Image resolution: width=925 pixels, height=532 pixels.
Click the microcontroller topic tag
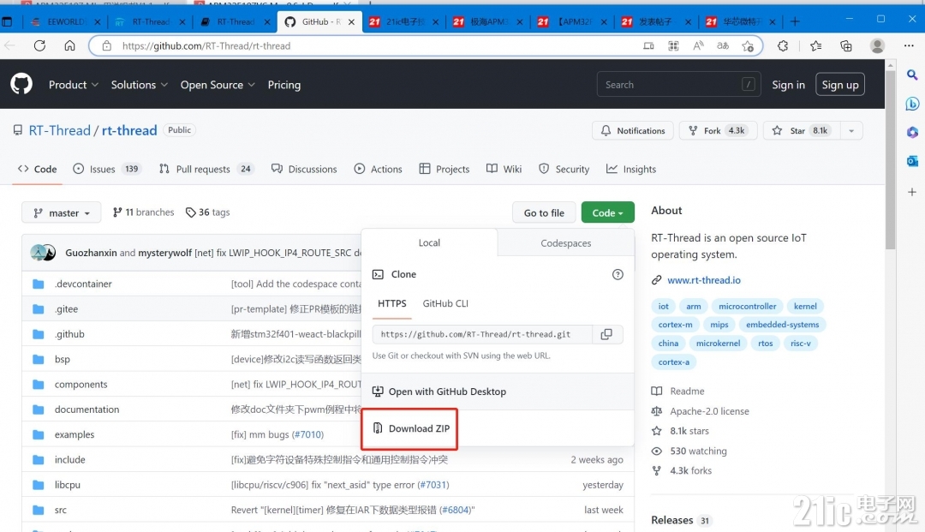[748, 306]
